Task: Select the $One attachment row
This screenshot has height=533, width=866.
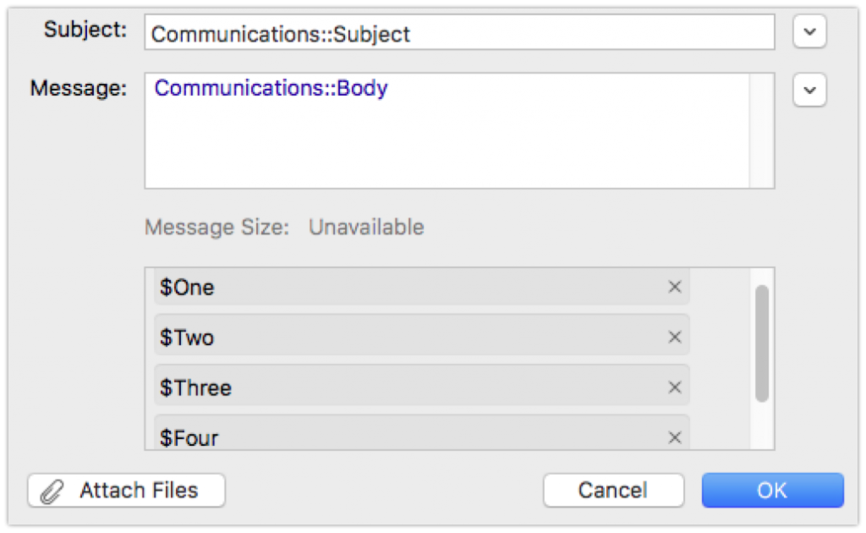Action: [x=406, y=288]
